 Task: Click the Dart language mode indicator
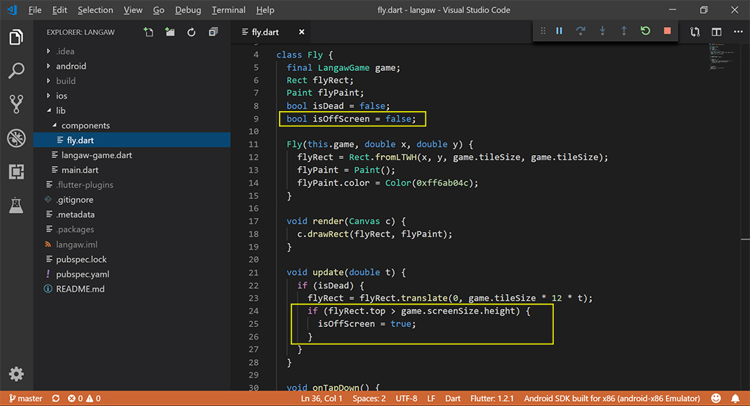(453, 399)
